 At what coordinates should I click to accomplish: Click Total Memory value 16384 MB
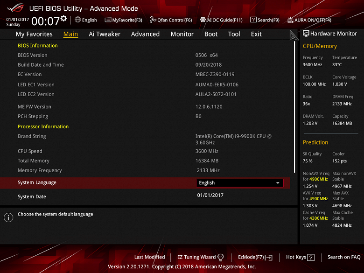click(207, 161)
